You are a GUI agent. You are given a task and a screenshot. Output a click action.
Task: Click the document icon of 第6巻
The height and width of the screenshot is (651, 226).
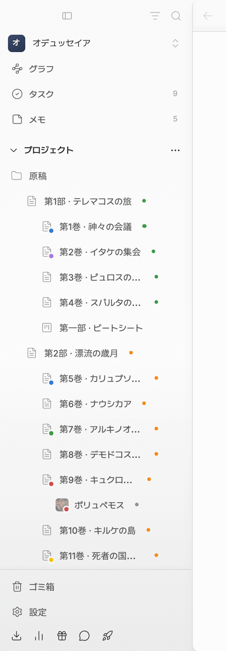47,404
